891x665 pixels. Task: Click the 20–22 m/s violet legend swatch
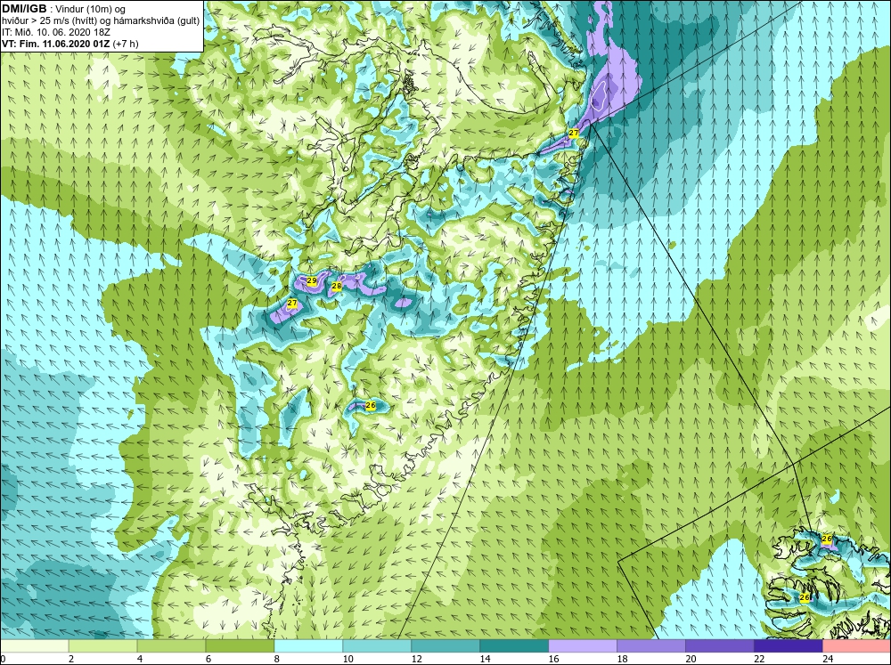click(x=719, y=646)
